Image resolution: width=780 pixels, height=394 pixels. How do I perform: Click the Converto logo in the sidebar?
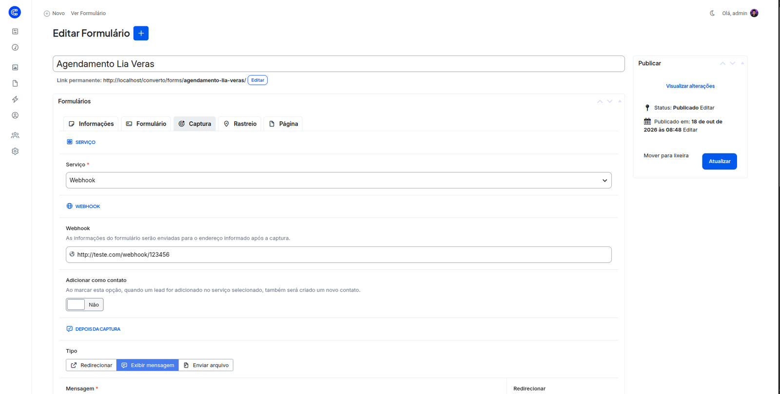tap(15, 12)
